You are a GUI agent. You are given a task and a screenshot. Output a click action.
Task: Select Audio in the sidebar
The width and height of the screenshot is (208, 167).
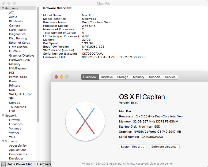click(x=13, y=17)
